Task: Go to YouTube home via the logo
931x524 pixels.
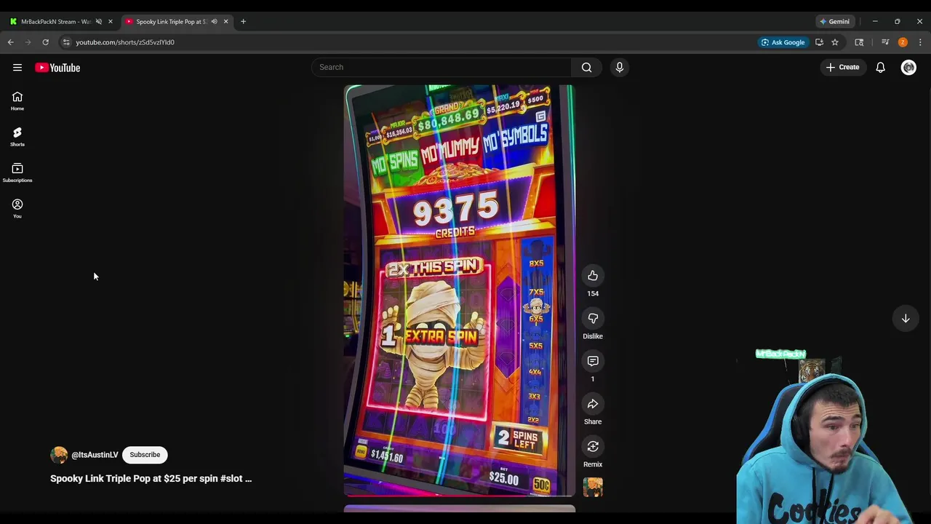Action: point(57,68)
